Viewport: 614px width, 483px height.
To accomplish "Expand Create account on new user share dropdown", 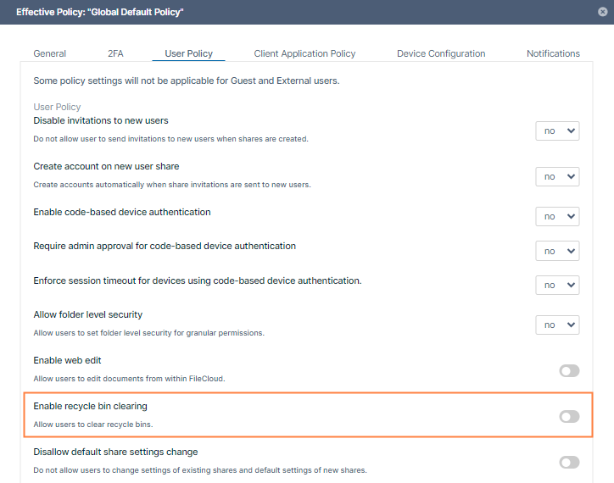I will [x=557, y=176].
